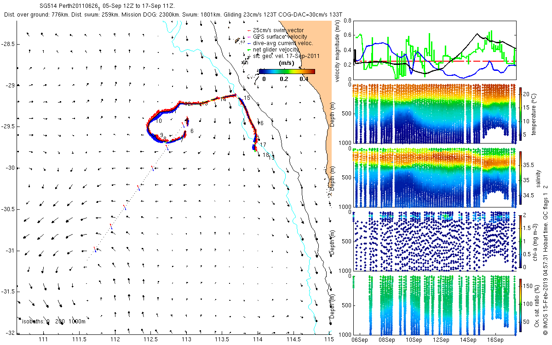Click the '10Sep' date tick label
552x345 pixels.
(414, 340)
